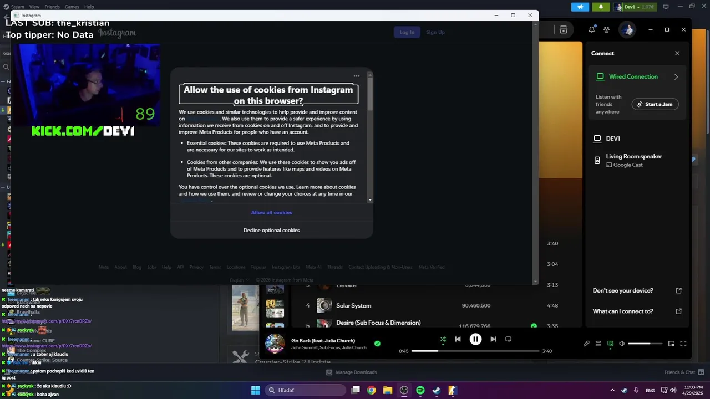
Task: Toggle Spotify shuffle mode
Action: 443,339
